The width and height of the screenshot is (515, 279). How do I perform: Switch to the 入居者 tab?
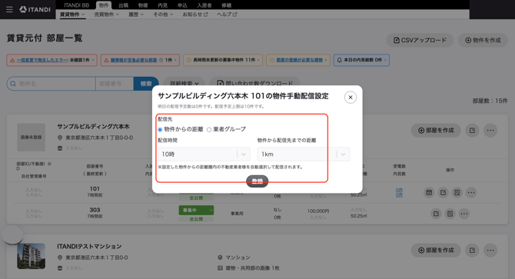[204, 5]
